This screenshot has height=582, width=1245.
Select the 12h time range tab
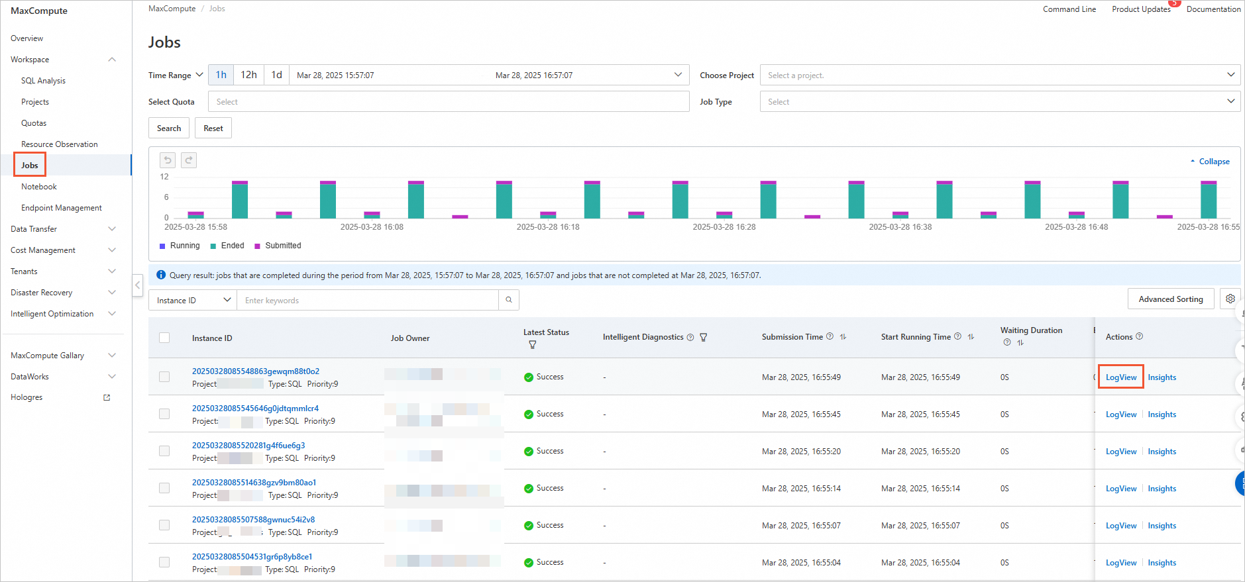coord(248,75)
